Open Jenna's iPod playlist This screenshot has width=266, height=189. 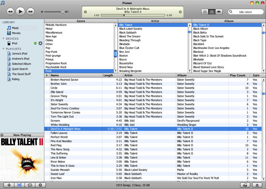19,54
